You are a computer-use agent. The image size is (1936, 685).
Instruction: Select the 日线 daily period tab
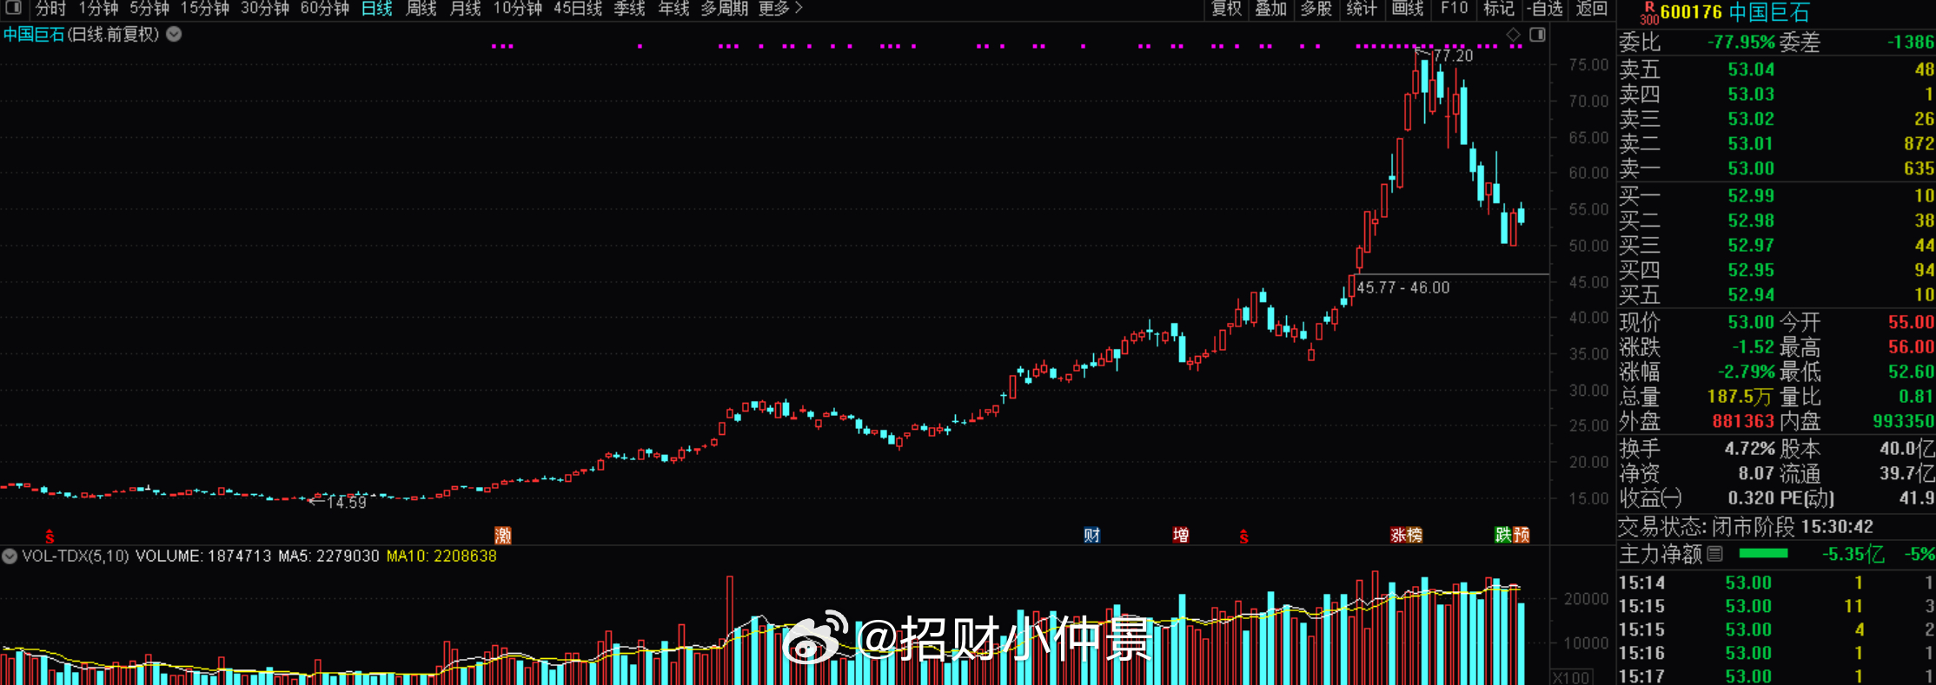[376, 9]
